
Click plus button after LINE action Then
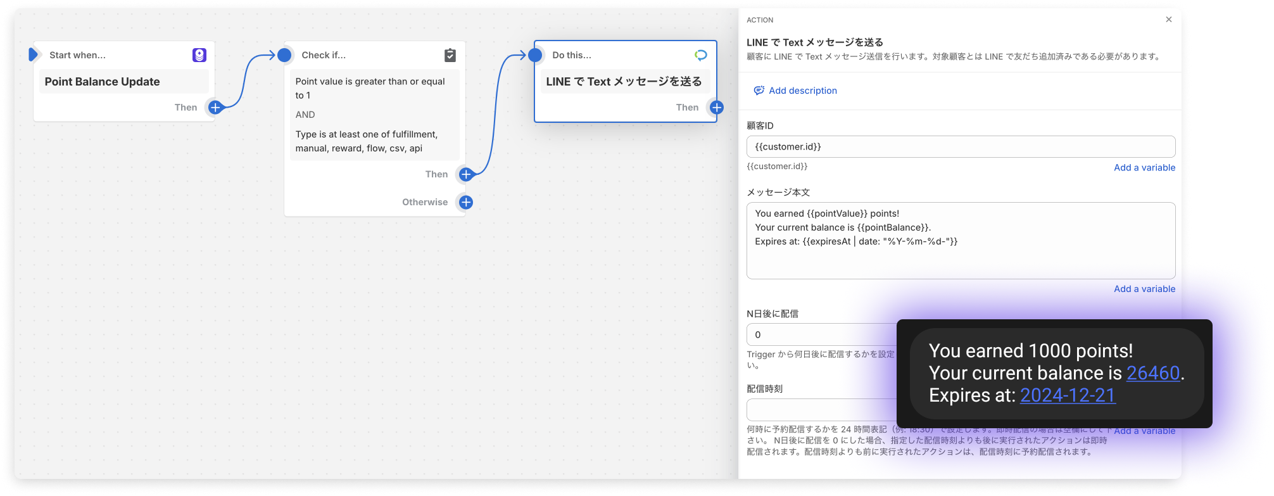coord(717,108)
